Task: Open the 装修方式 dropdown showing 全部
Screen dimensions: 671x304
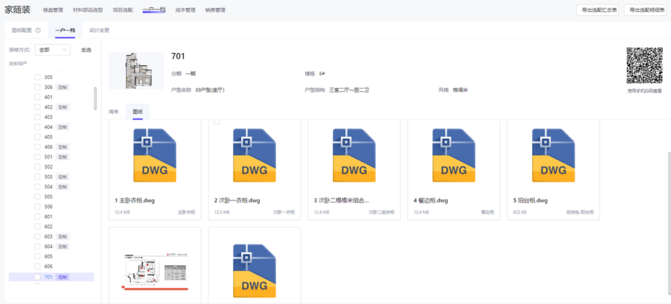Action: click(x=52, y=50)
